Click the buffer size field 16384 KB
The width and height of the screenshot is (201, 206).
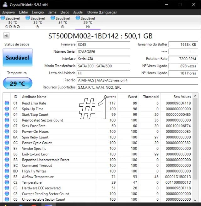183,45
